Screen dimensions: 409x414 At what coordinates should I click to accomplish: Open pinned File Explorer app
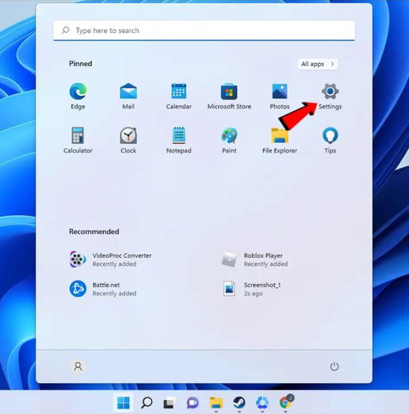pos(280,140)
